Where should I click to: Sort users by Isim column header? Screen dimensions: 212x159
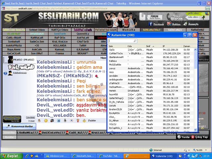[117, 46]
